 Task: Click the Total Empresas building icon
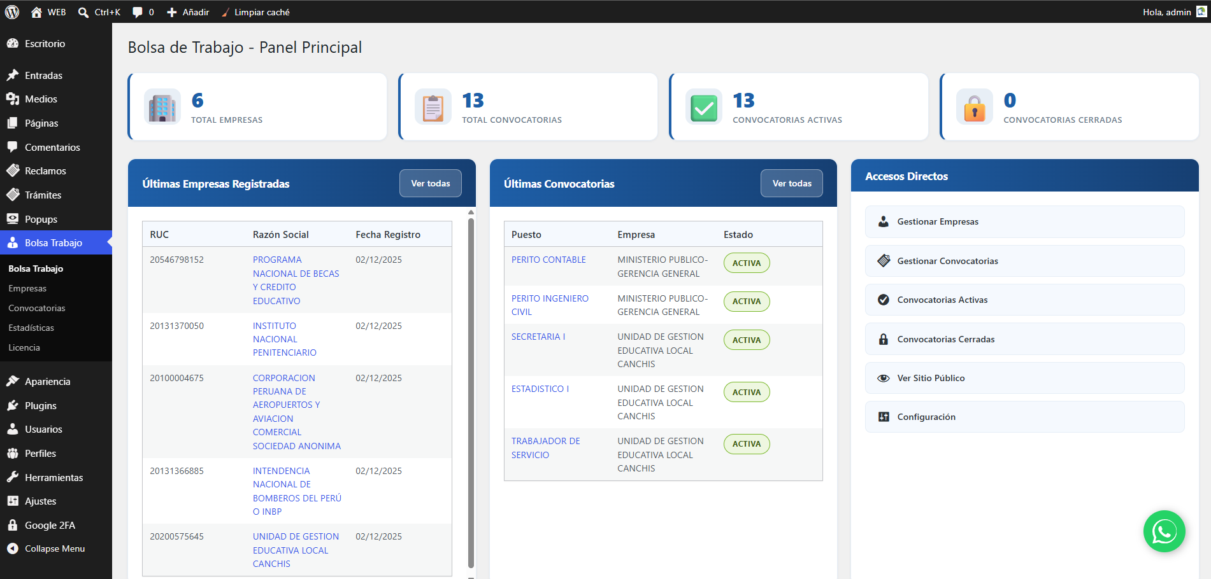pos(162,107)
